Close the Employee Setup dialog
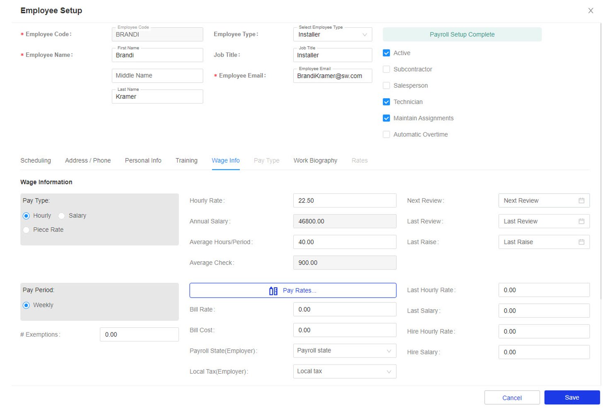Viewport: 613px width, 408px height. click(x=591, y=11)
